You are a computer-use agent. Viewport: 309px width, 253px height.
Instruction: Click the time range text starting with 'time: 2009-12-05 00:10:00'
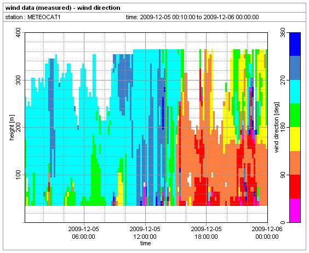192,17
